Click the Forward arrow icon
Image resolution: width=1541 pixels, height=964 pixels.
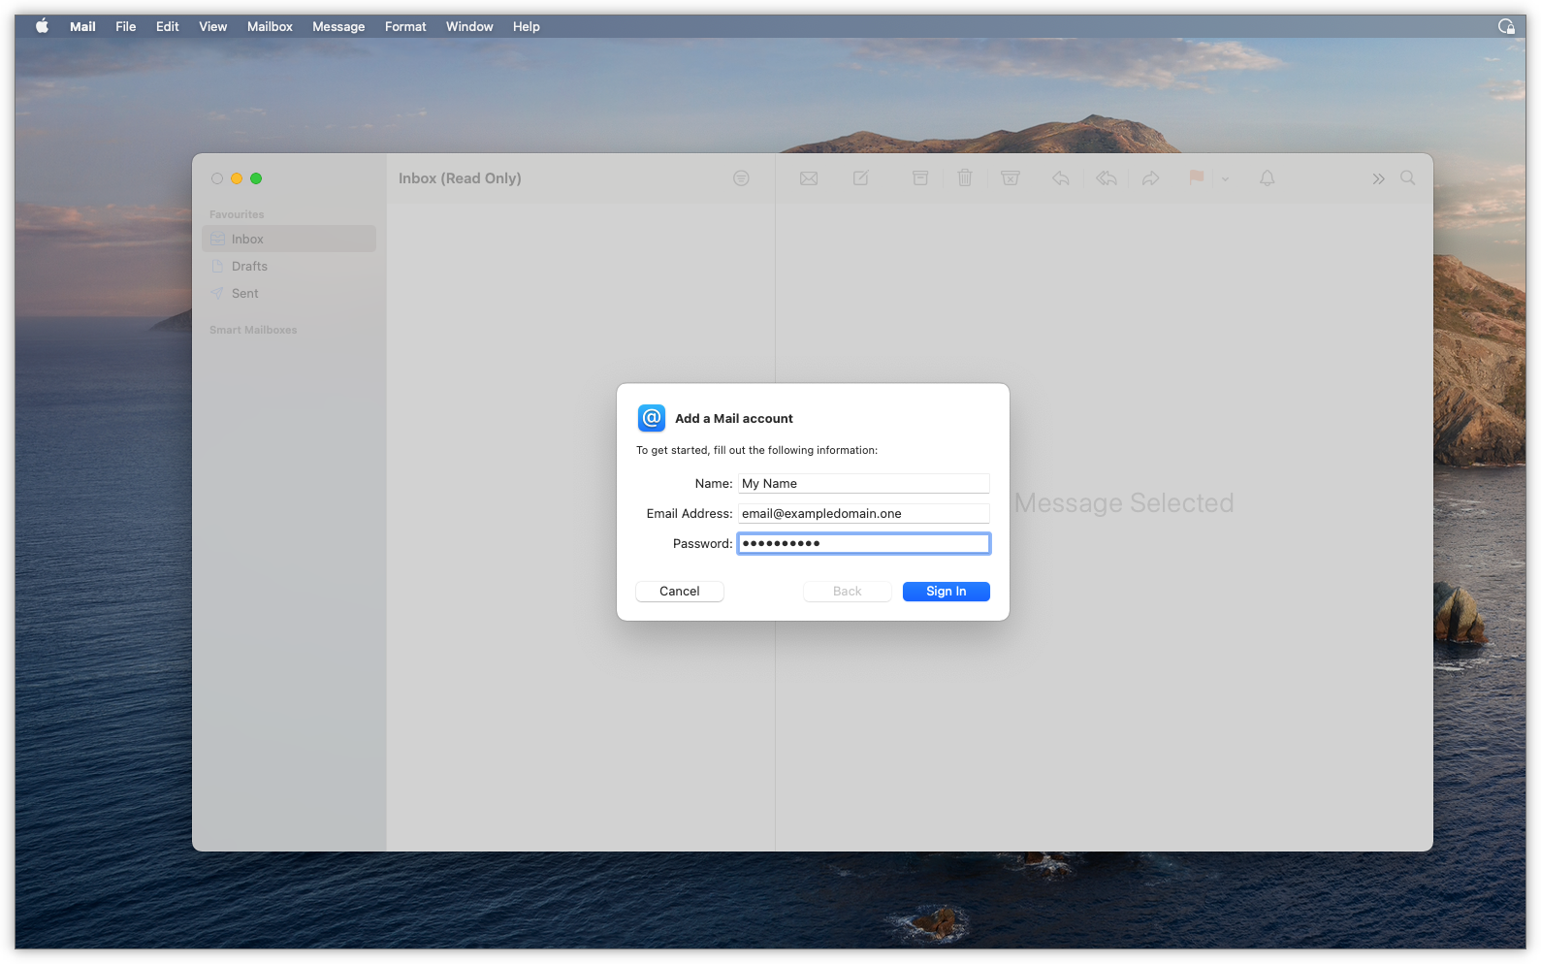click(x=1150, y=178)
